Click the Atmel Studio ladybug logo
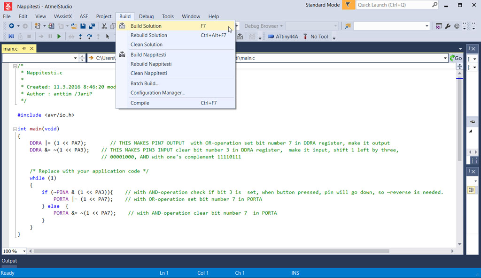 coord(8,6)
